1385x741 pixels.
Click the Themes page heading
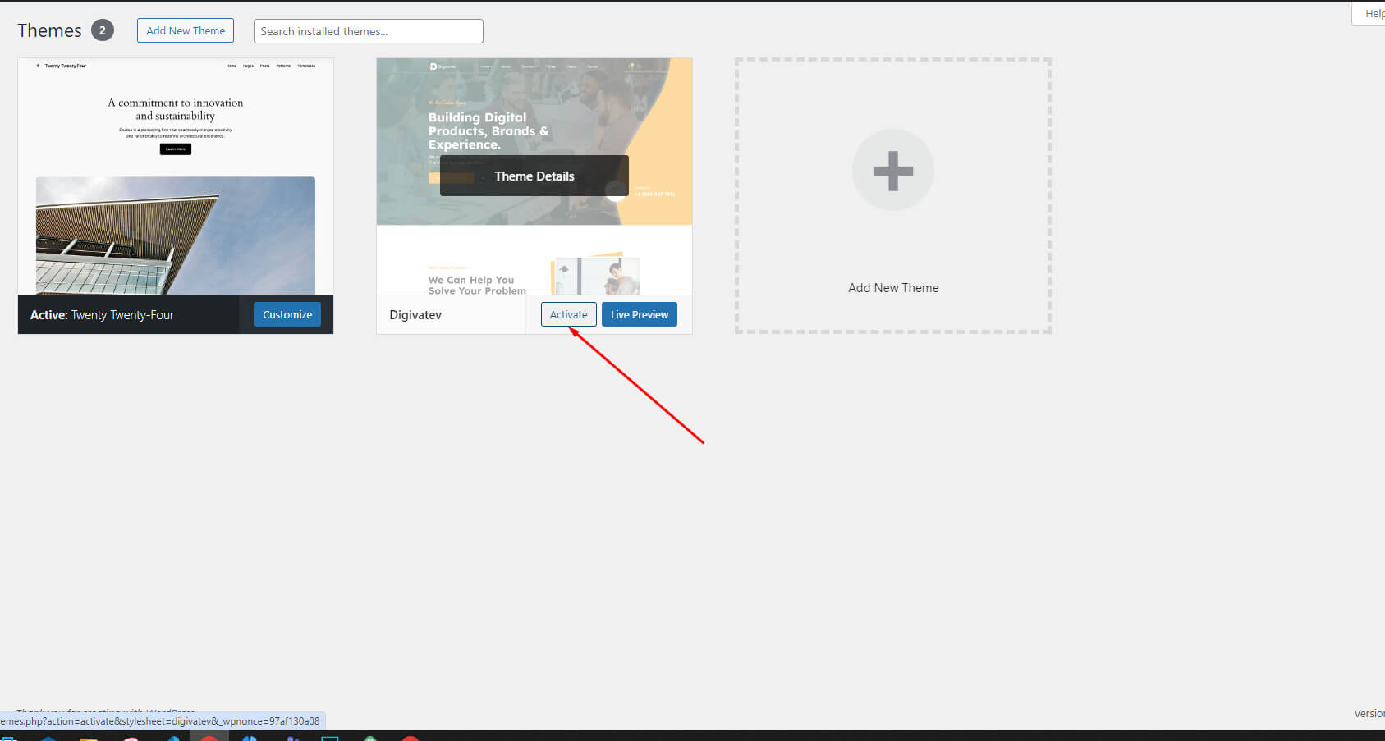[50, 30]
